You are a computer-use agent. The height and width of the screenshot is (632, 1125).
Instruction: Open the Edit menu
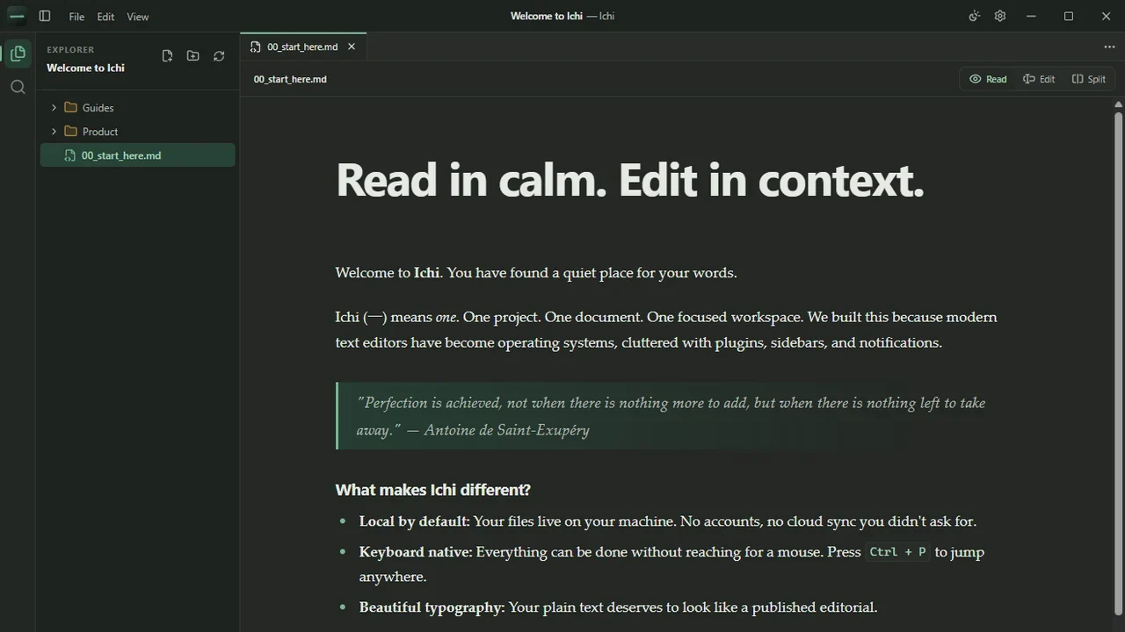tap(105, 17)
